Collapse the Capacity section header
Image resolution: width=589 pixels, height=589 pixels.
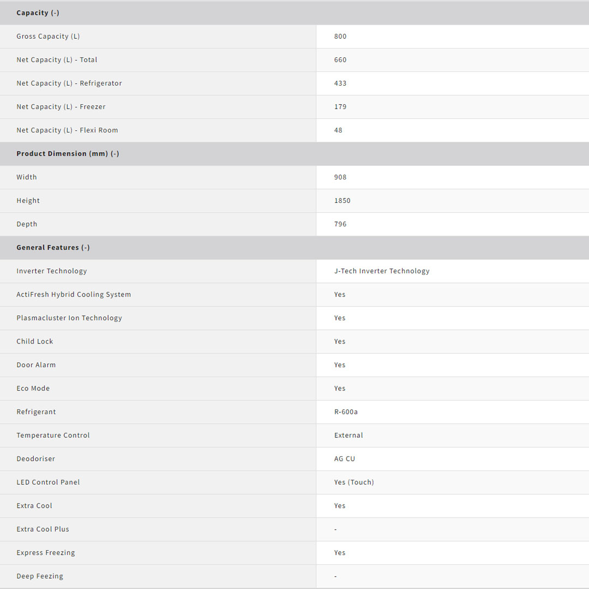coord(38,13)
